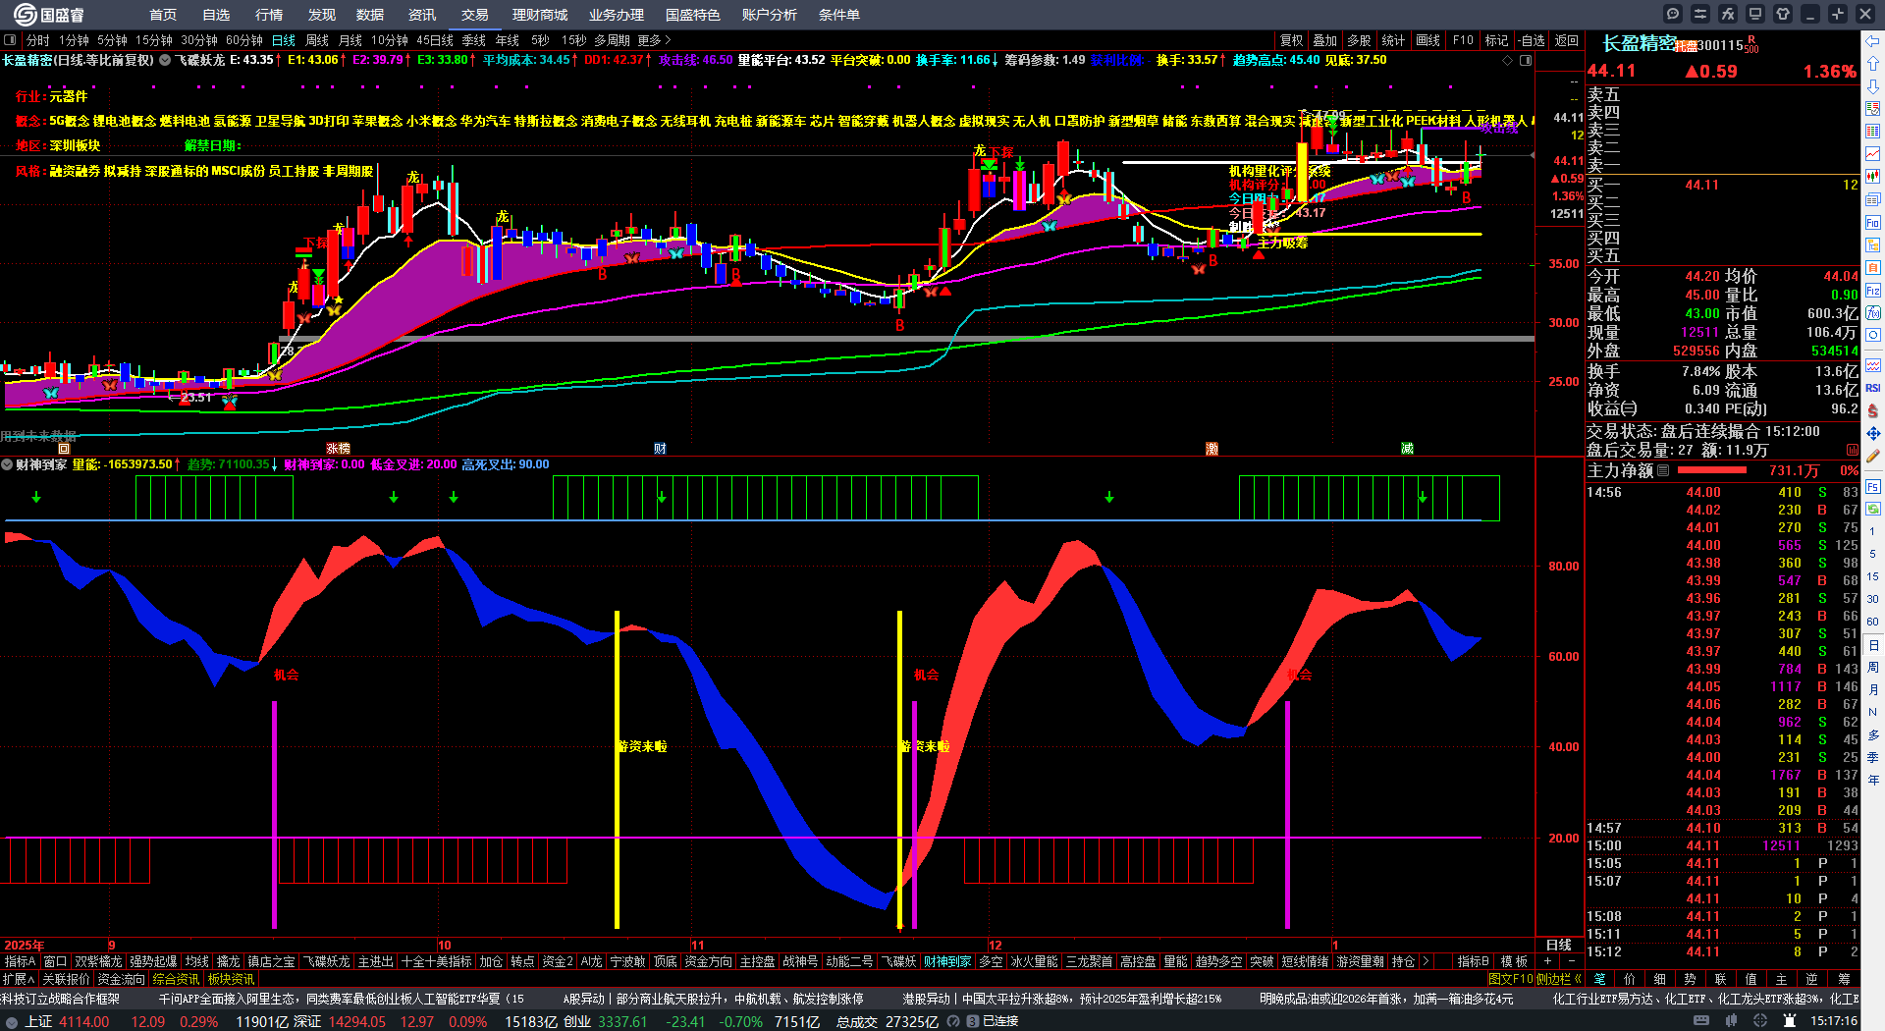Click the FS icon in right sidebar
The image size is (1885, 1031).
point(1873,486)
